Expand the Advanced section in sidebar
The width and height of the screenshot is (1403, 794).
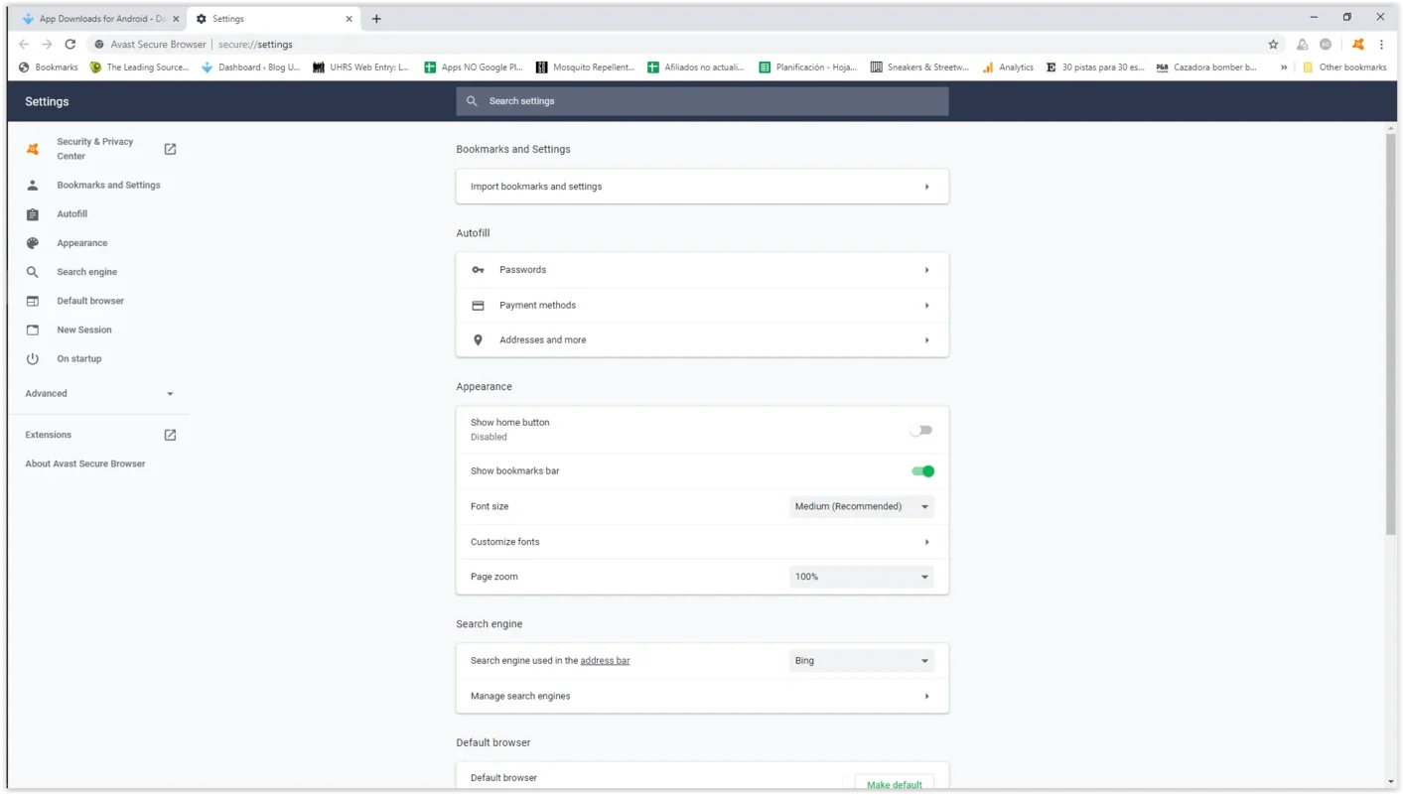pyautogui.click(x=99, y=393)
